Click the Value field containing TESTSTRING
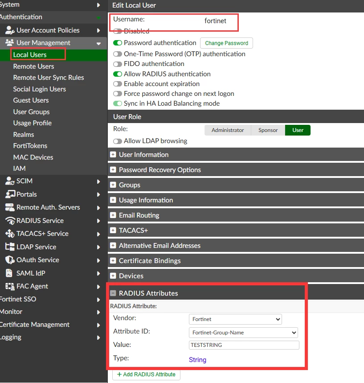This screenshot has width=364, height=383. (x=244, y=345)
